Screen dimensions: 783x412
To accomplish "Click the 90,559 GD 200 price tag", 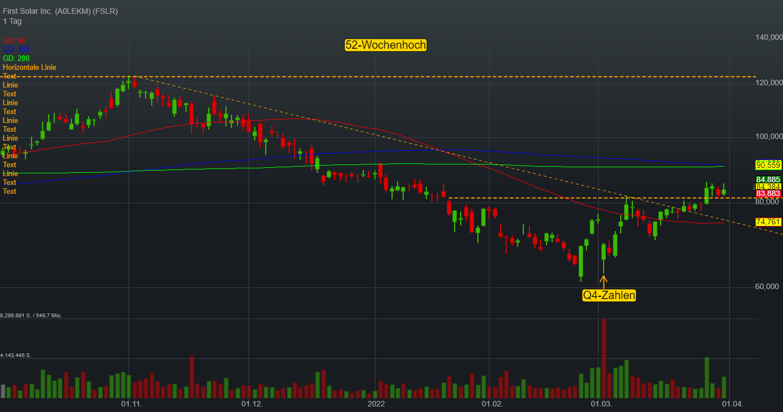I will click(768, 165).
